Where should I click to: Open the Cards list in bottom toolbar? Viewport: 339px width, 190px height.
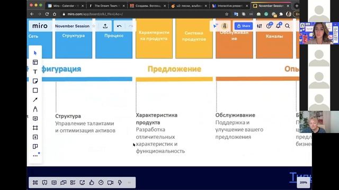pyautogui.click(x=73, y=183)
